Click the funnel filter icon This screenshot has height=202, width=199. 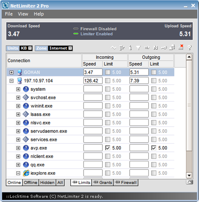click(x=139, y=48)
